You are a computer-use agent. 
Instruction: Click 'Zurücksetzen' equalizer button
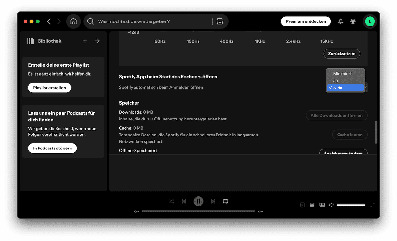pyautogui.click(x=342, y=54)
